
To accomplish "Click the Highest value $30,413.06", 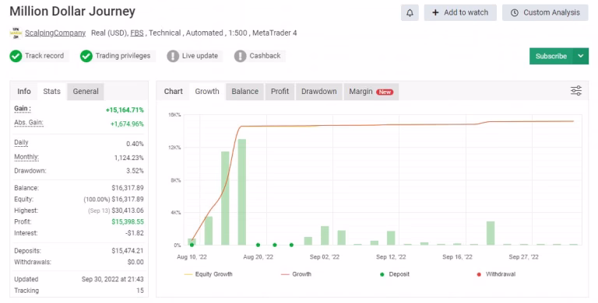I will coord(128,211).
